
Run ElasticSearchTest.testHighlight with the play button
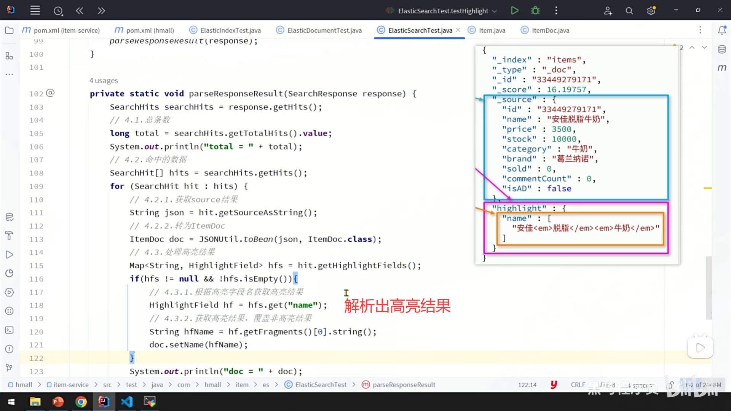[x=514, y=11]
